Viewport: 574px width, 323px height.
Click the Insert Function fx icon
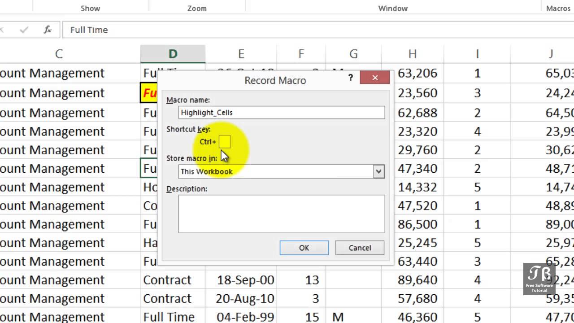(x=48, y=30)
